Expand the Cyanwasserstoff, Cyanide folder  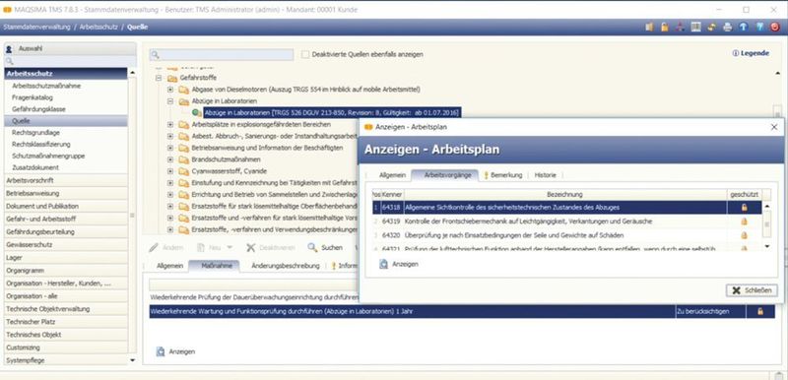pyautogui.click(x=170, y=171)
